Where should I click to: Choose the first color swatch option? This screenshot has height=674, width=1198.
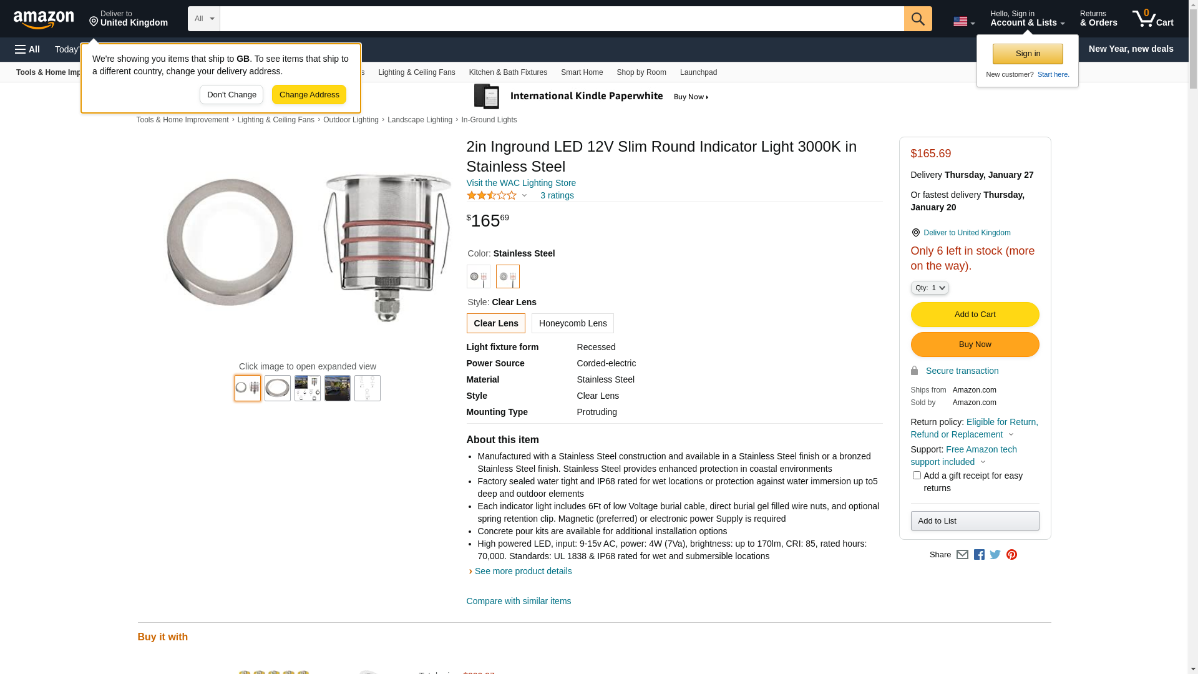click(x=479, y=276)
